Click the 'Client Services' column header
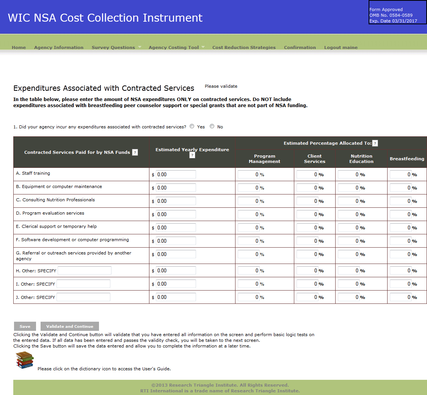The height and width of the screenshot is (395, 427). click(314, 159)
